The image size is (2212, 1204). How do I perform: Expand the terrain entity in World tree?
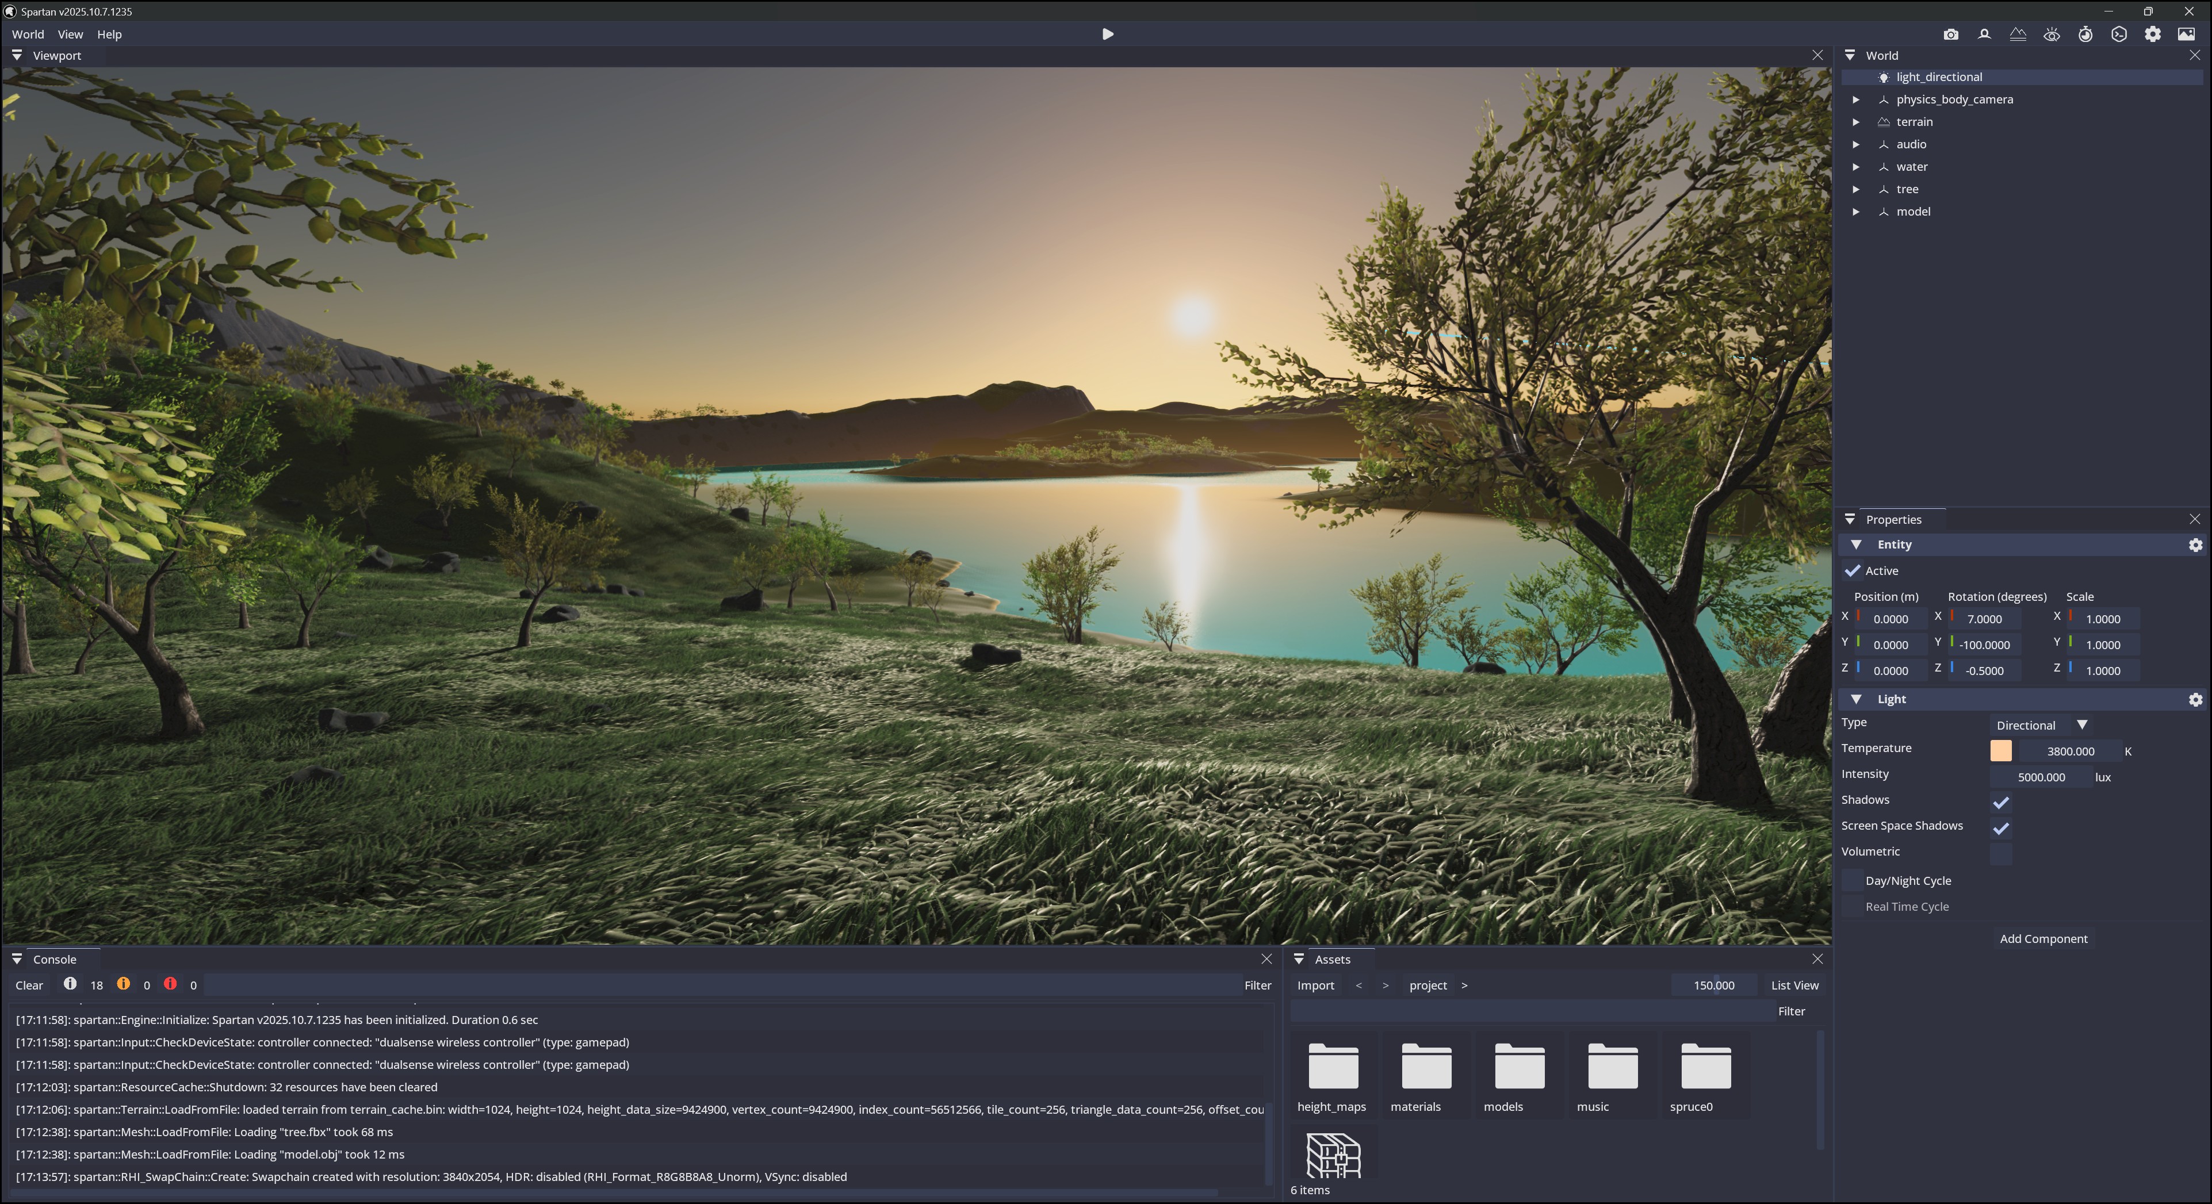point(1855,122)
